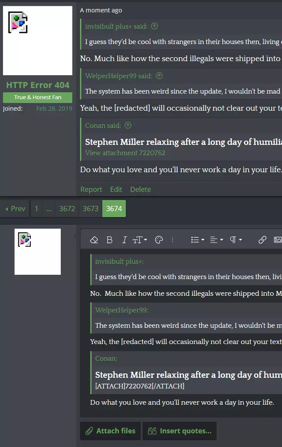The height and width of the screenshot is (447, 282).
Task: Click your avatar beside the reply editor
Action: (38, 252)
